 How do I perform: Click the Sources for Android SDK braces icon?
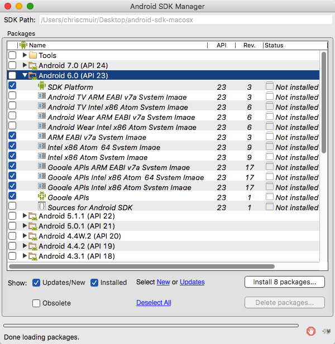pyautogui.click(x=42, y=206)
